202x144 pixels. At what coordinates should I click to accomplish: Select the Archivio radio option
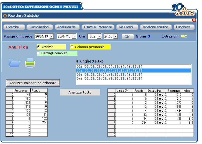(x=38, y=47)
